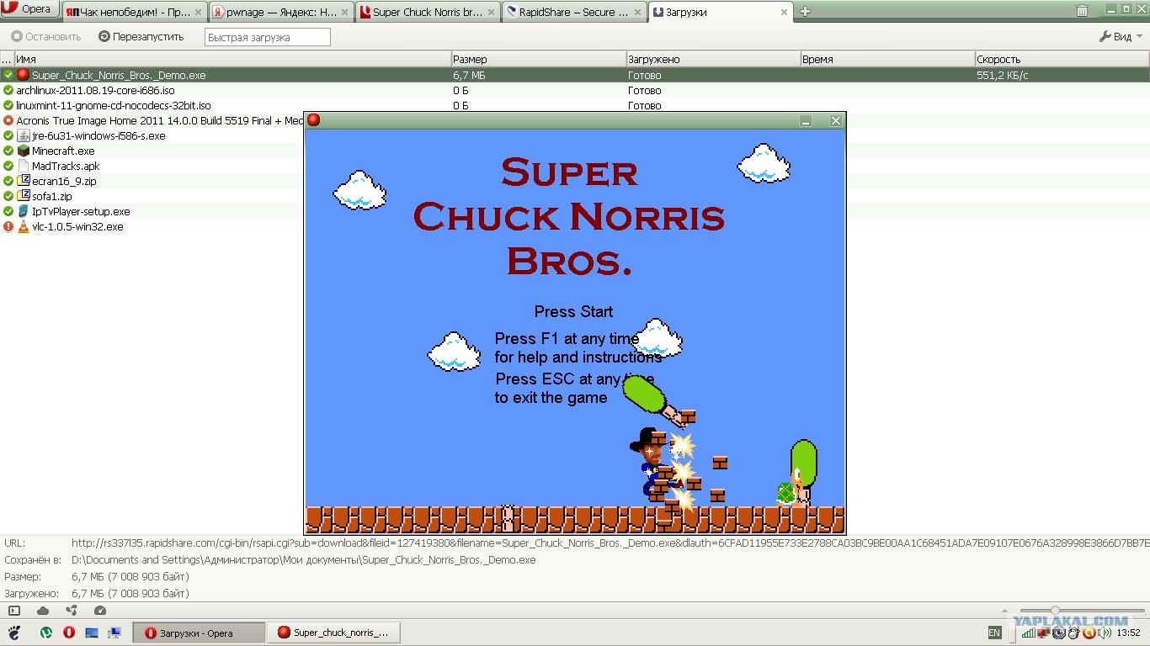The image size is (1150, 646).
Task: Sort downloads by the 'Размер' column header
Action: click(539, 59)
